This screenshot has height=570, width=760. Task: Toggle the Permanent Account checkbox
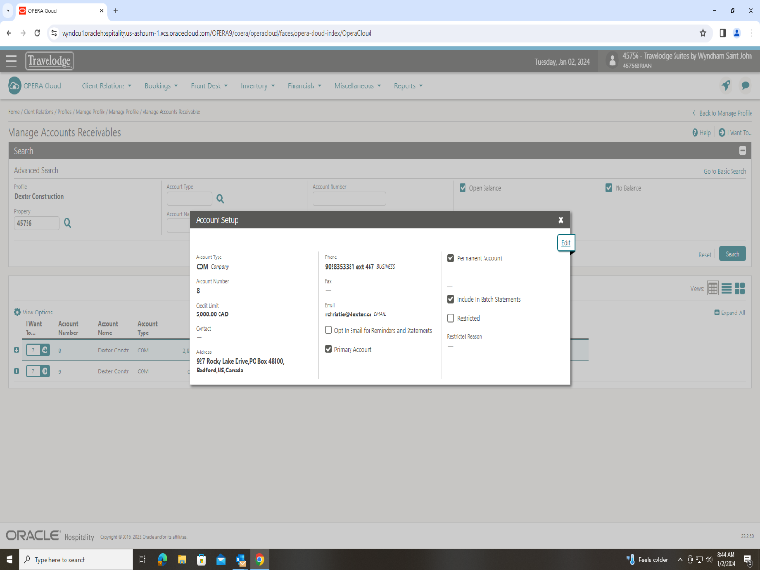click(451, 257)
